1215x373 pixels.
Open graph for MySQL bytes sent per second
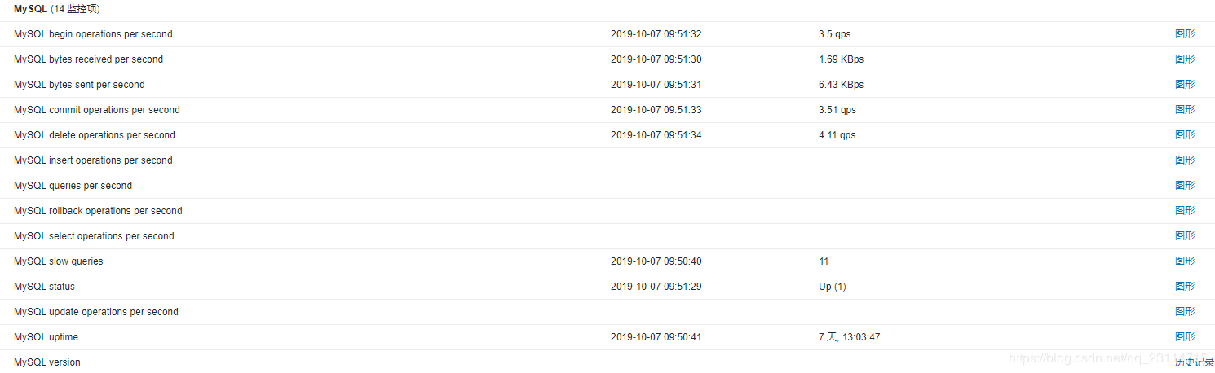1184,85
